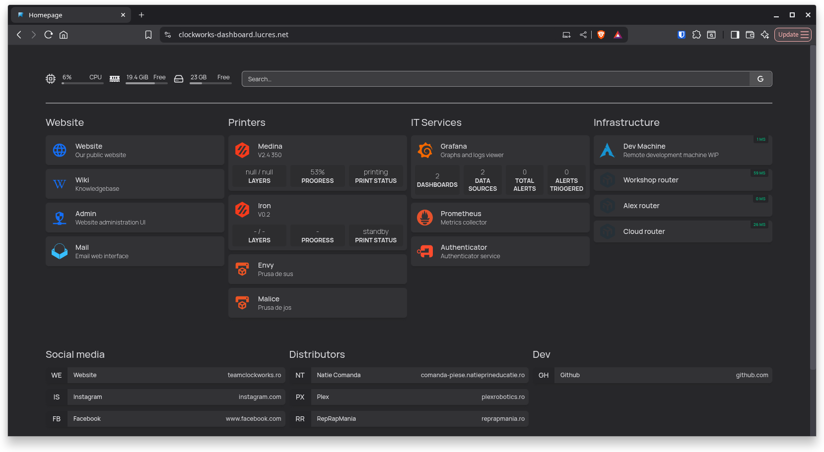Click the Workshop router icon

point(608,179)
